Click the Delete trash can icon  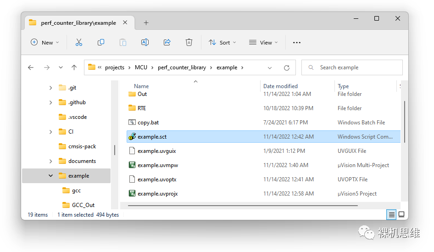[x=189, y=42]
